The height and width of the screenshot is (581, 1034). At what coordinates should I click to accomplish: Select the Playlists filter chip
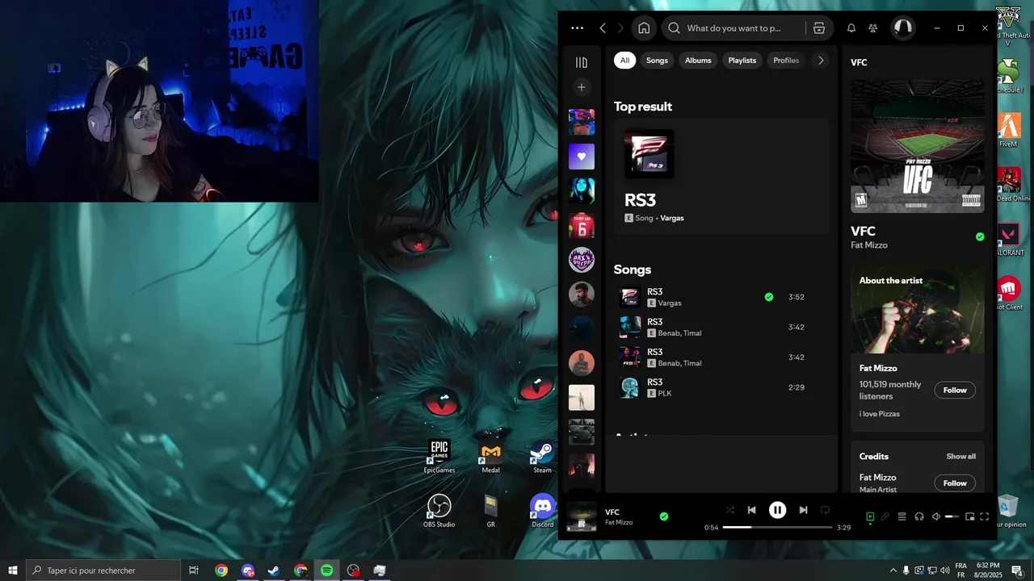point(742,61)
